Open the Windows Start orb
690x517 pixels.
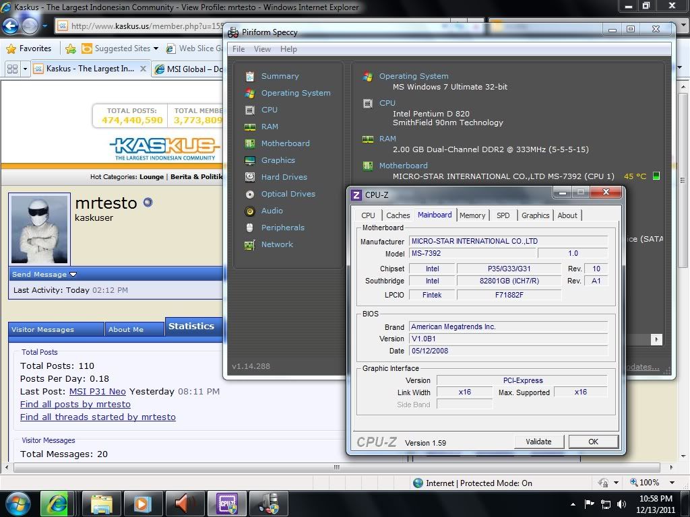click(x=18, y=504)
